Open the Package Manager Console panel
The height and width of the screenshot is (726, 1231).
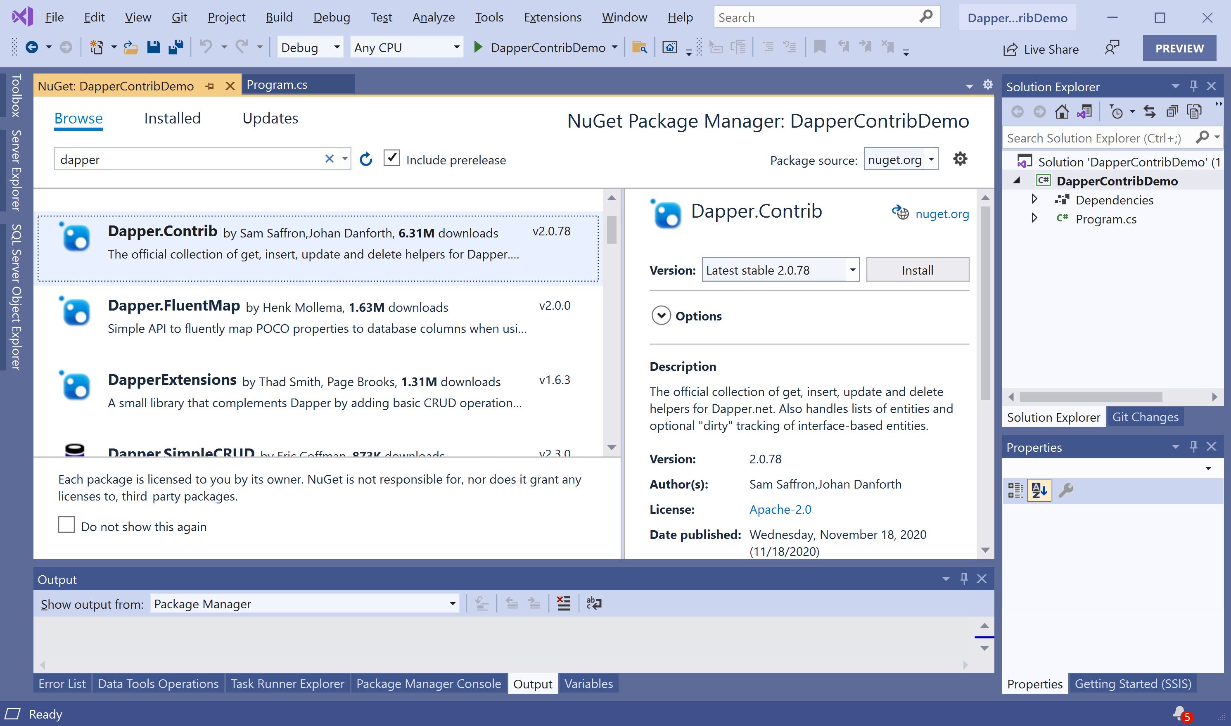click(x=428, y=683)
